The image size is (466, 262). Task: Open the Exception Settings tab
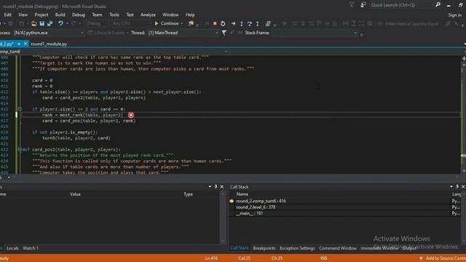click(x=297, y=248)
